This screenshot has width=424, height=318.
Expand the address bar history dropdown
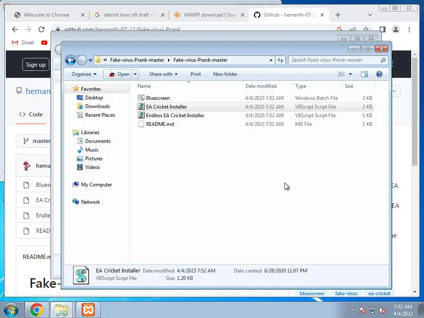tap(271, 60)
